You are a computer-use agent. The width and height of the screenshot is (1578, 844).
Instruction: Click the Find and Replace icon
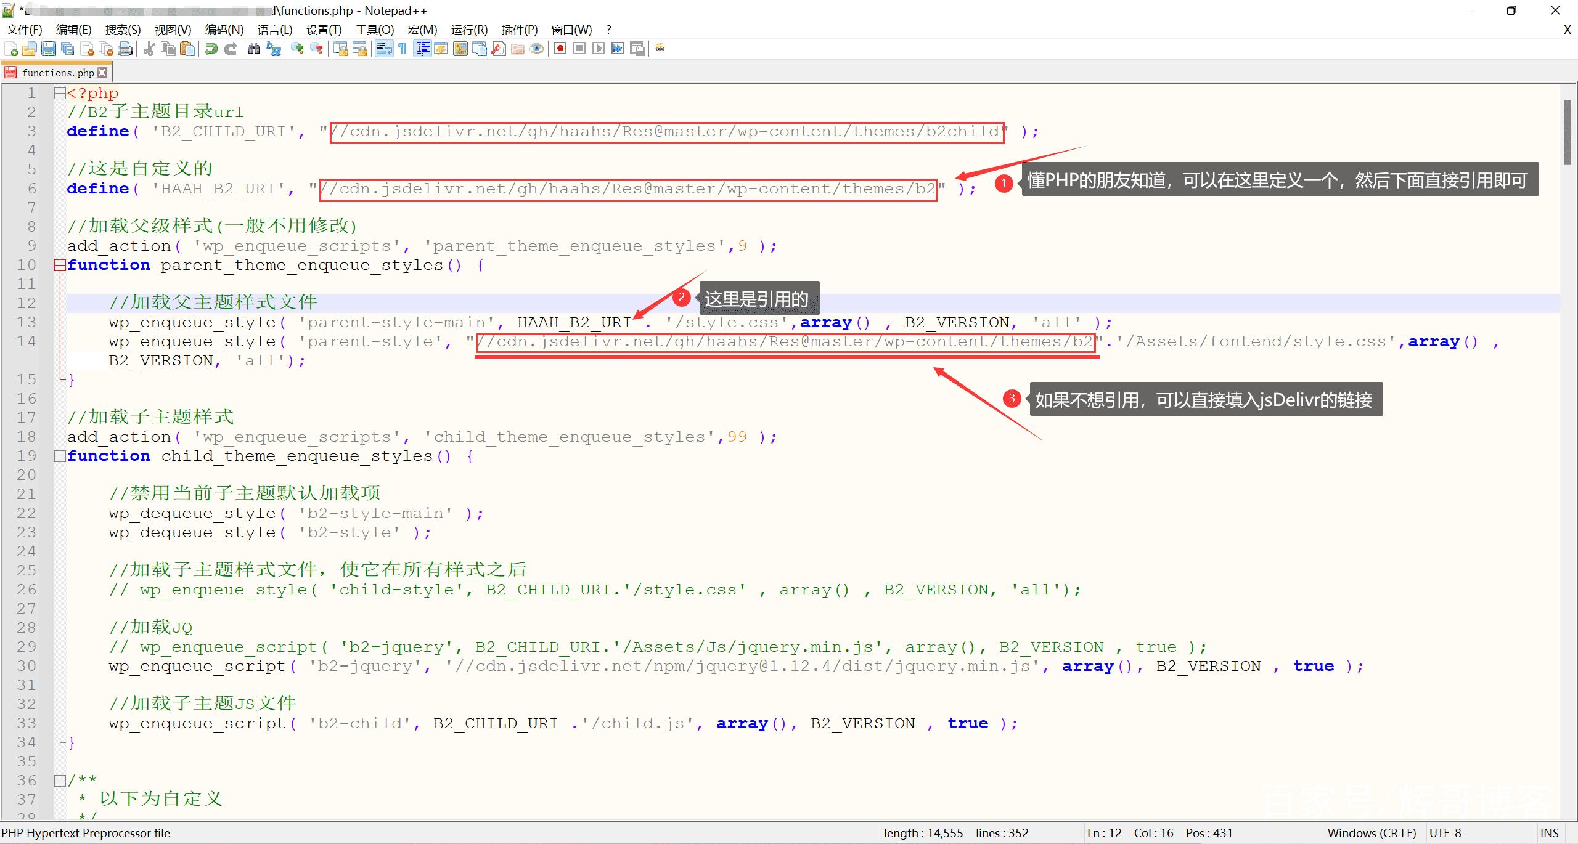273,49
